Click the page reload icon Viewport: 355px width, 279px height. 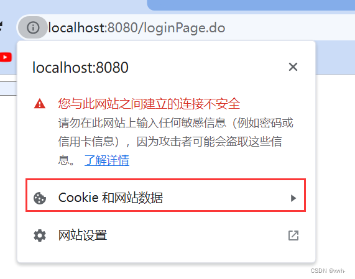[1, 27]
